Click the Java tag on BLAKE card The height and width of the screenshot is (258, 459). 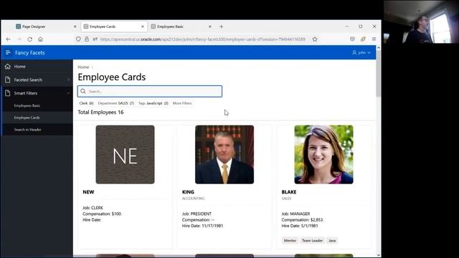332,241
